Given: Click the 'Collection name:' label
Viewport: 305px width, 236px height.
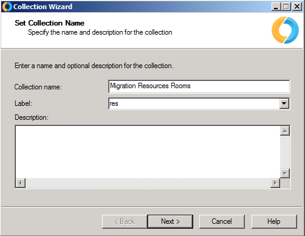Looking at the screenshot, I should pos(38,87).
